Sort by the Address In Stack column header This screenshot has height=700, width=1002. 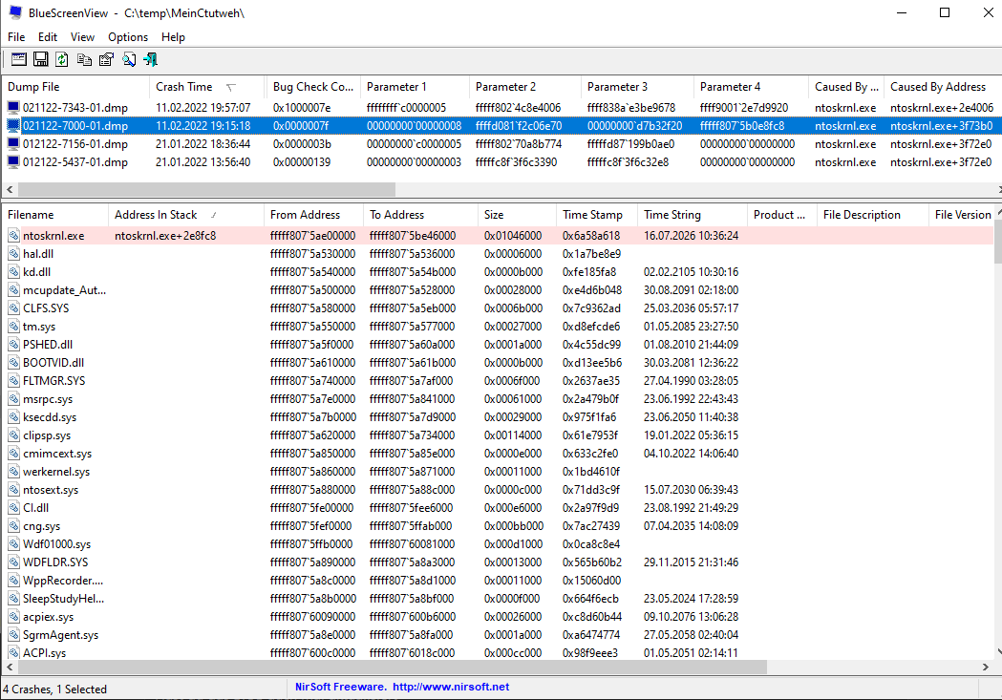tap(186, 215)
